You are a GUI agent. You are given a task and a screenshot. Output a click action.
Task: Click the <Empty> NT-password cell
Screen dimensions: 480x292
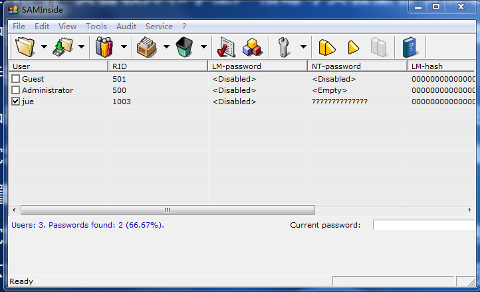coord(329,90)
